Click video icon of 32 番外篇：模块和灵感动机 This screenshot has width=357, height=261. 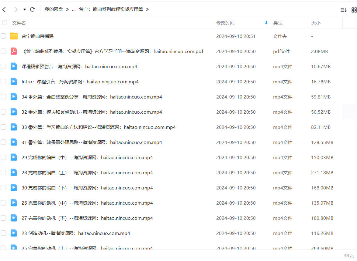(14, 112)
